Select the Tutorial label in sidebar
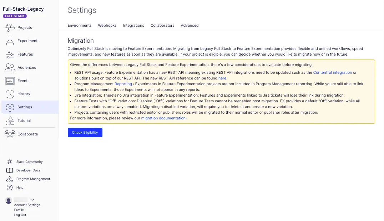Image resolution: width=384 pixels, height=221 pixels. [x=24, y=120]
